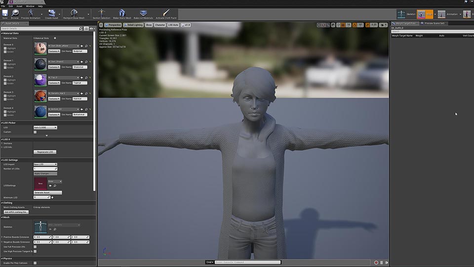
Task: Toggle the details property matrix grid icon
Action: tap(86, 29)
